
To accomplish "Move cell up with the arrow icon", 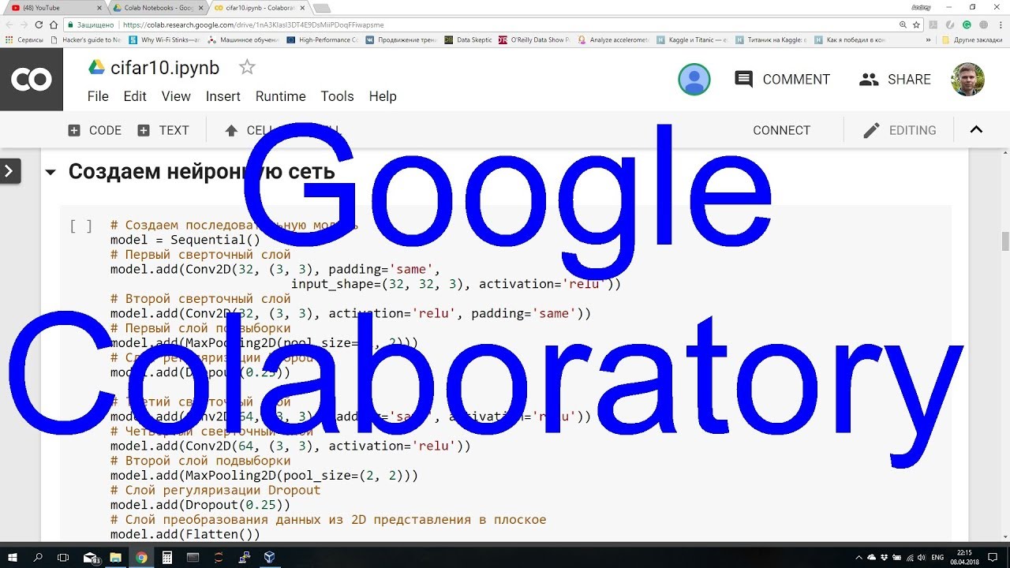I will pos(231,130).
